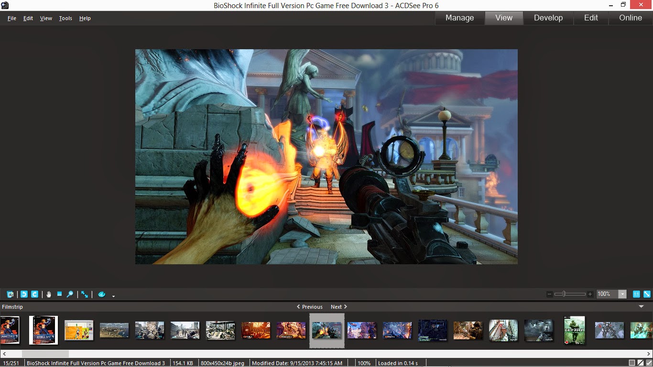Open the File menu
The image size is (653, 367).
tap(12, 18)
